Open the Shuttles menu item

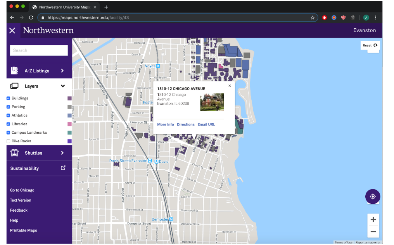point(40,153)
